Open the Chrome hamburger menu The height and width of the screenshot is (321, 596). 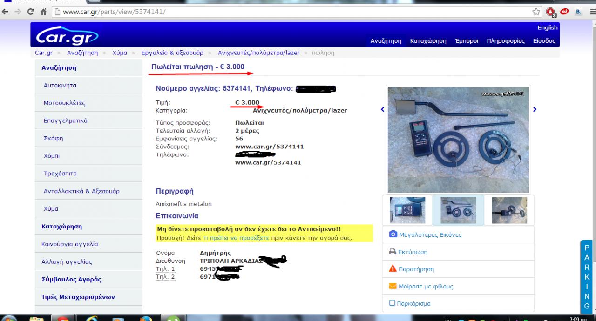(590, 12)
